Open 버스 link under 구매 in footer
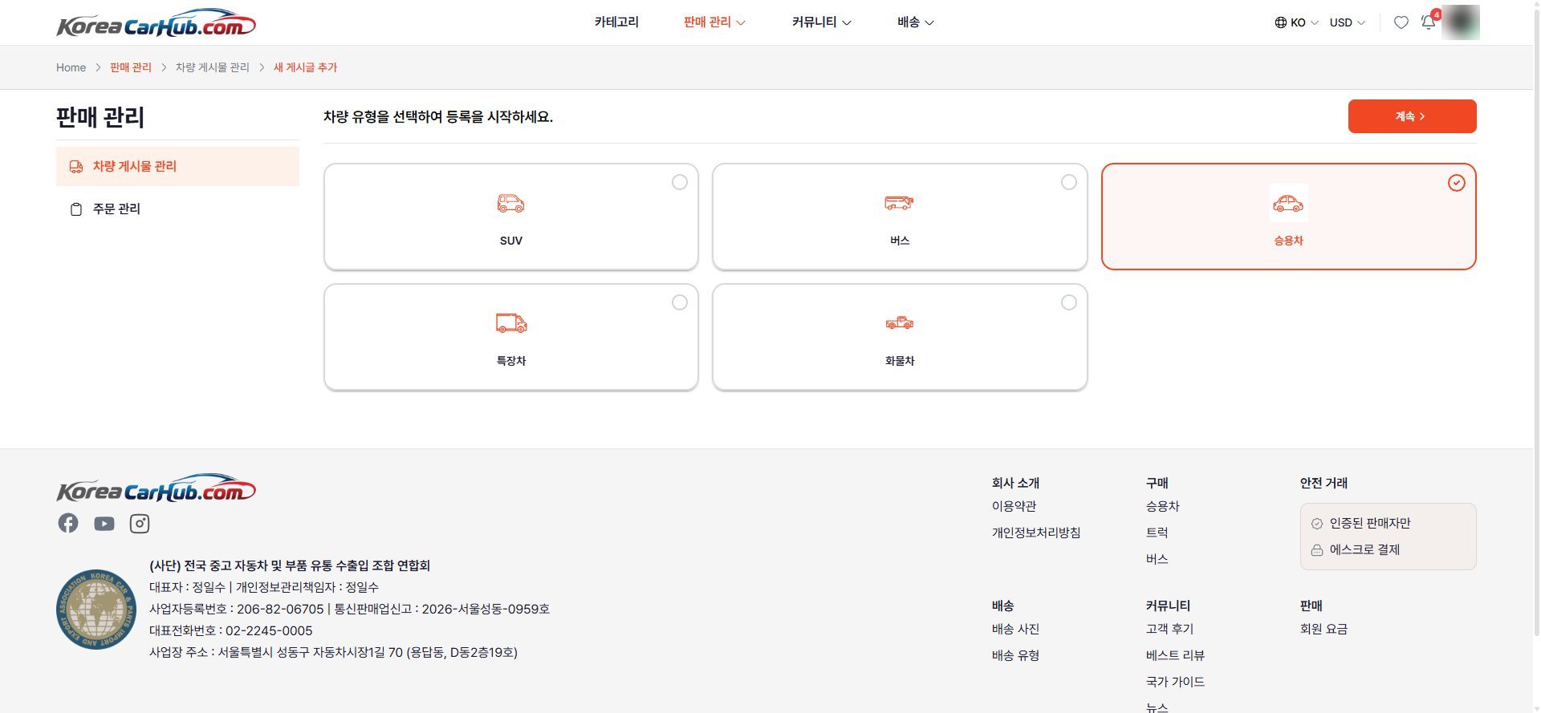The image size is (1541, 713). (1157, 559)
